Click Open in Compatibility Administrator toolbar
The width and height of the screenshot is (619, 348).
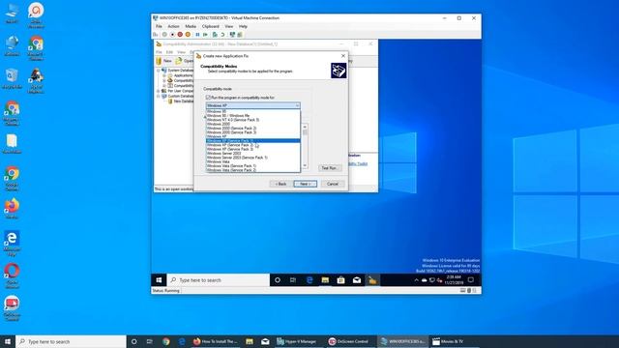tap(185, 61)
